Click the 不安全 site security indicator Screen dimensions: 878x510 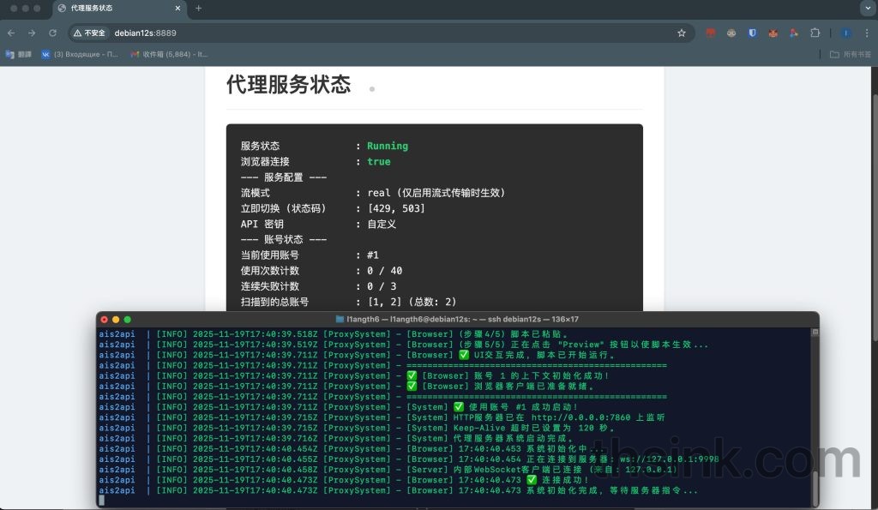(x=90, y=33)
